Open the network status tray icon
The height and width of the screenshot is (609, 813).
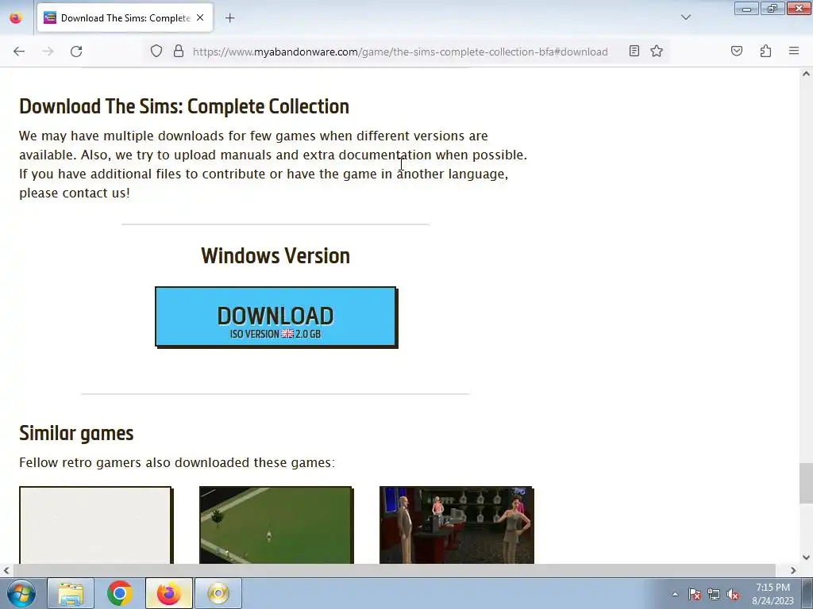714,594
